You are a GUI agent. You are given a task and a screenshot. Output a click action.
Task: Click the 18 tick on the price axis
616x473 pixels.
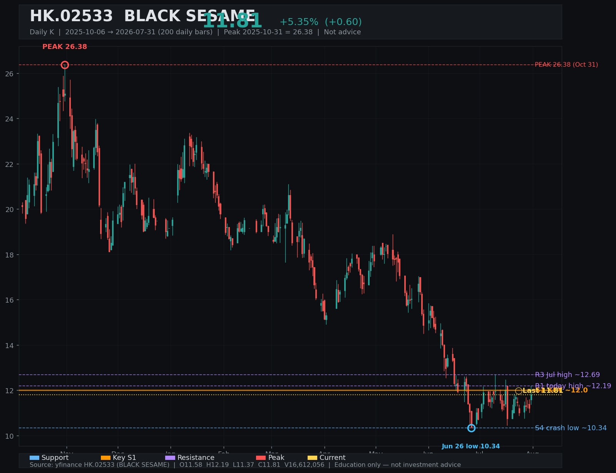[10, 255]
